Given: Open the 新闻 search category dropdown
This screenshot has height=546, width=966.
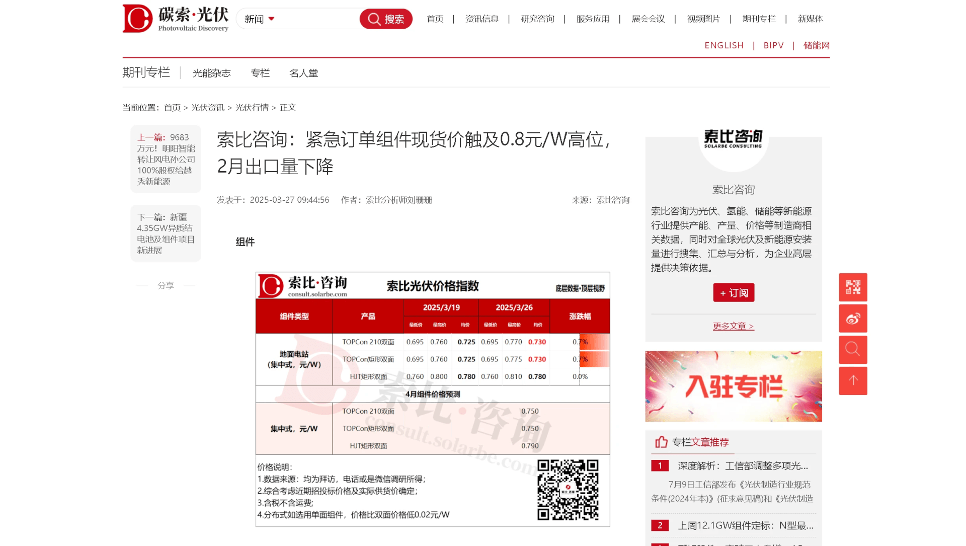Looking at the screenshot, I should click(x=260, y=19).
